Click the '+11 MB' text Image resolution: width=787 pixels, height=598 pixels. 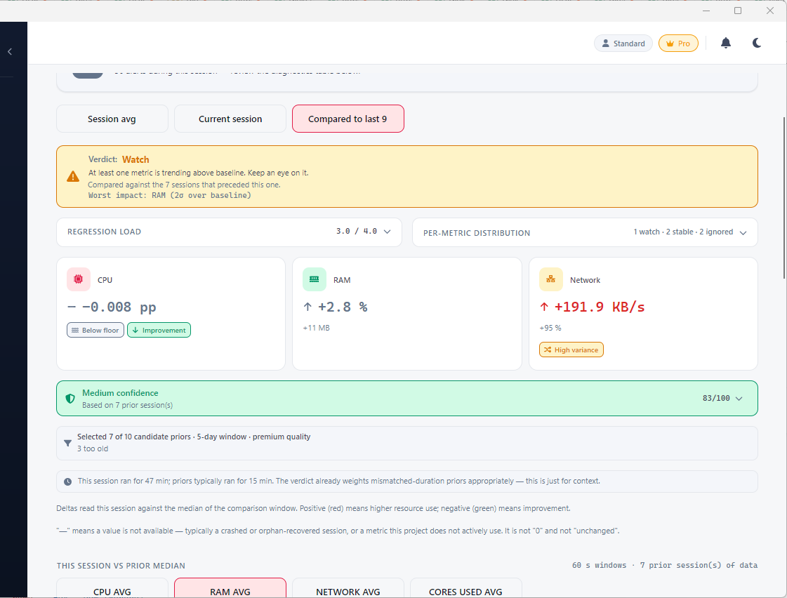(316, 328)
